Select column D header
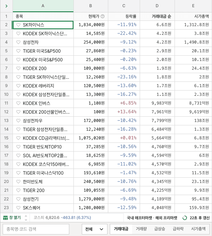 [157, 6]
